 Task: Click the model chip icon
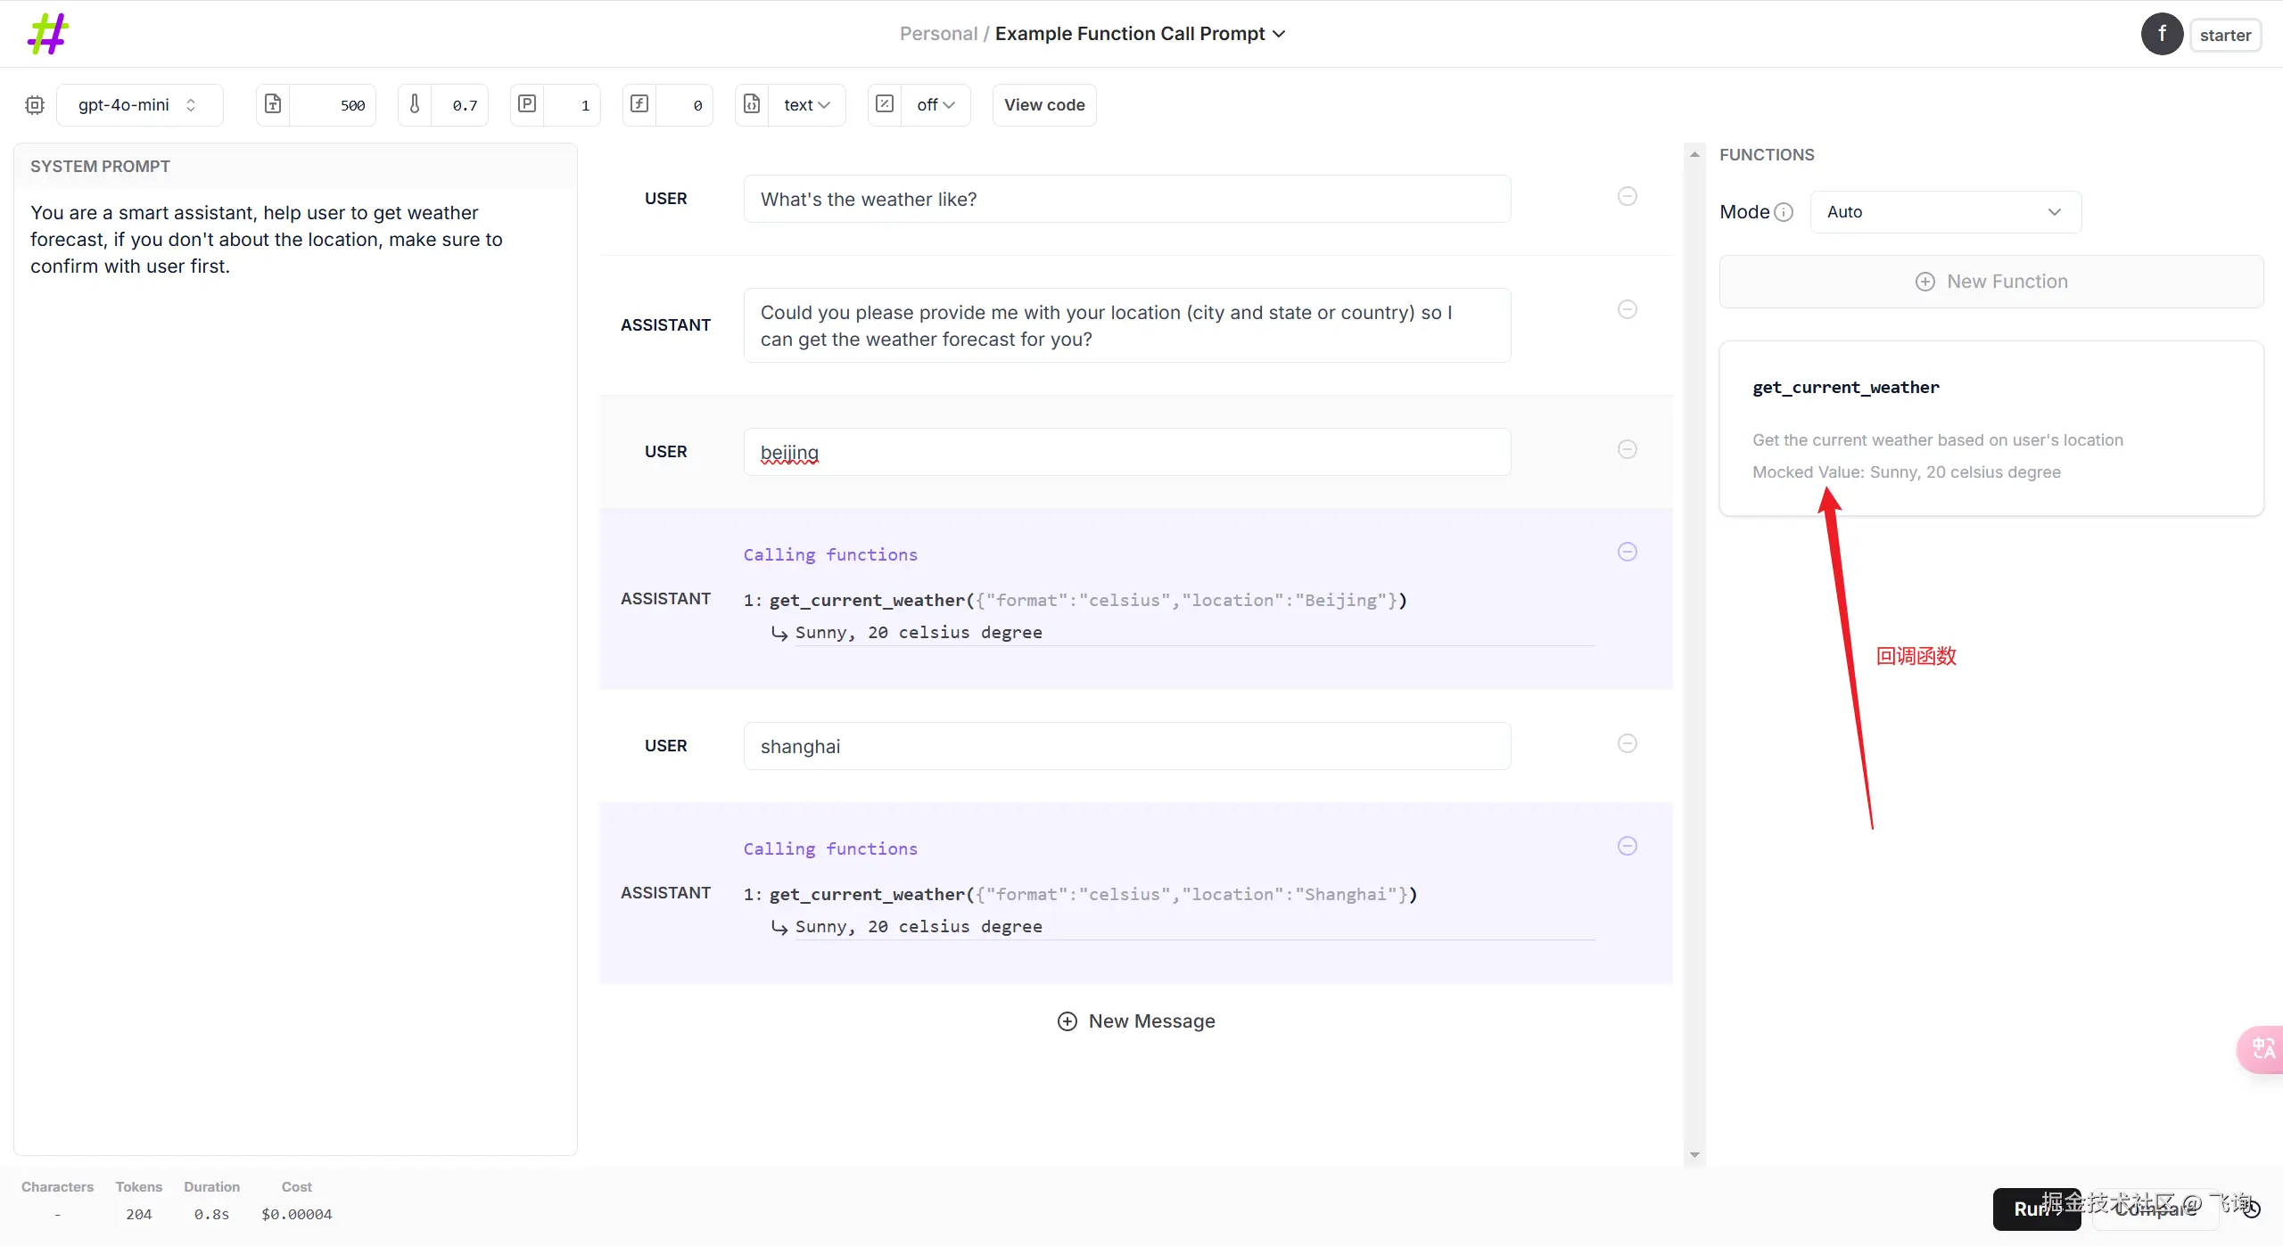click(x=35, y=105)
